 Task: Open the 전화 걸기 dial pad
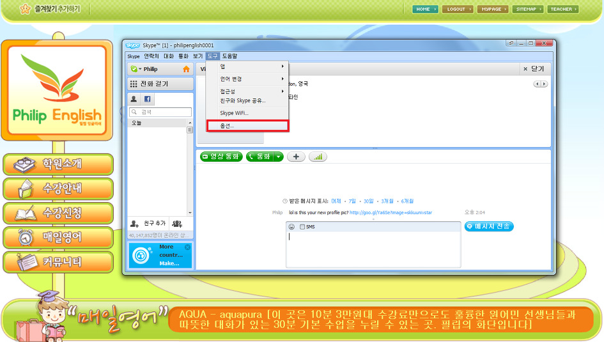pyautogui.click(x=160, y=84)
